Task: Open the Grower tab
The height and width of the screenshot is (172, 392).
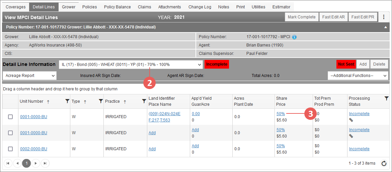Action: coord(69,7)
